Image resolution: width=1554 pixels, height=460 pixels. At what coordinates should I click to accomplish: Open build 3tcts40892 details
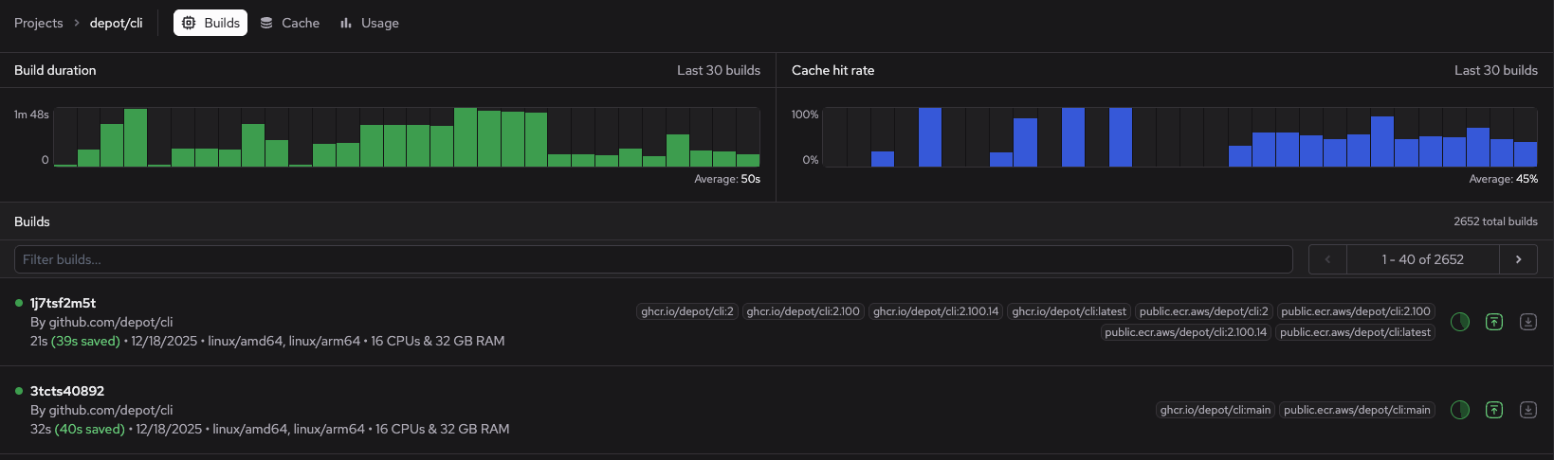[66, 391]
